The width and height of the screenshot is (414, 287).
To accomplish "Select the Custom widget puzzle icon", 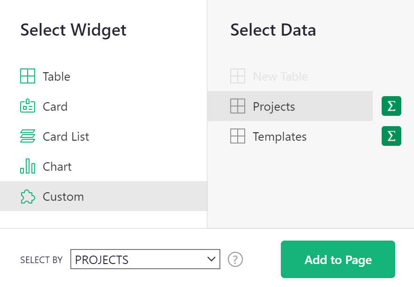I will tap(28, 196).
